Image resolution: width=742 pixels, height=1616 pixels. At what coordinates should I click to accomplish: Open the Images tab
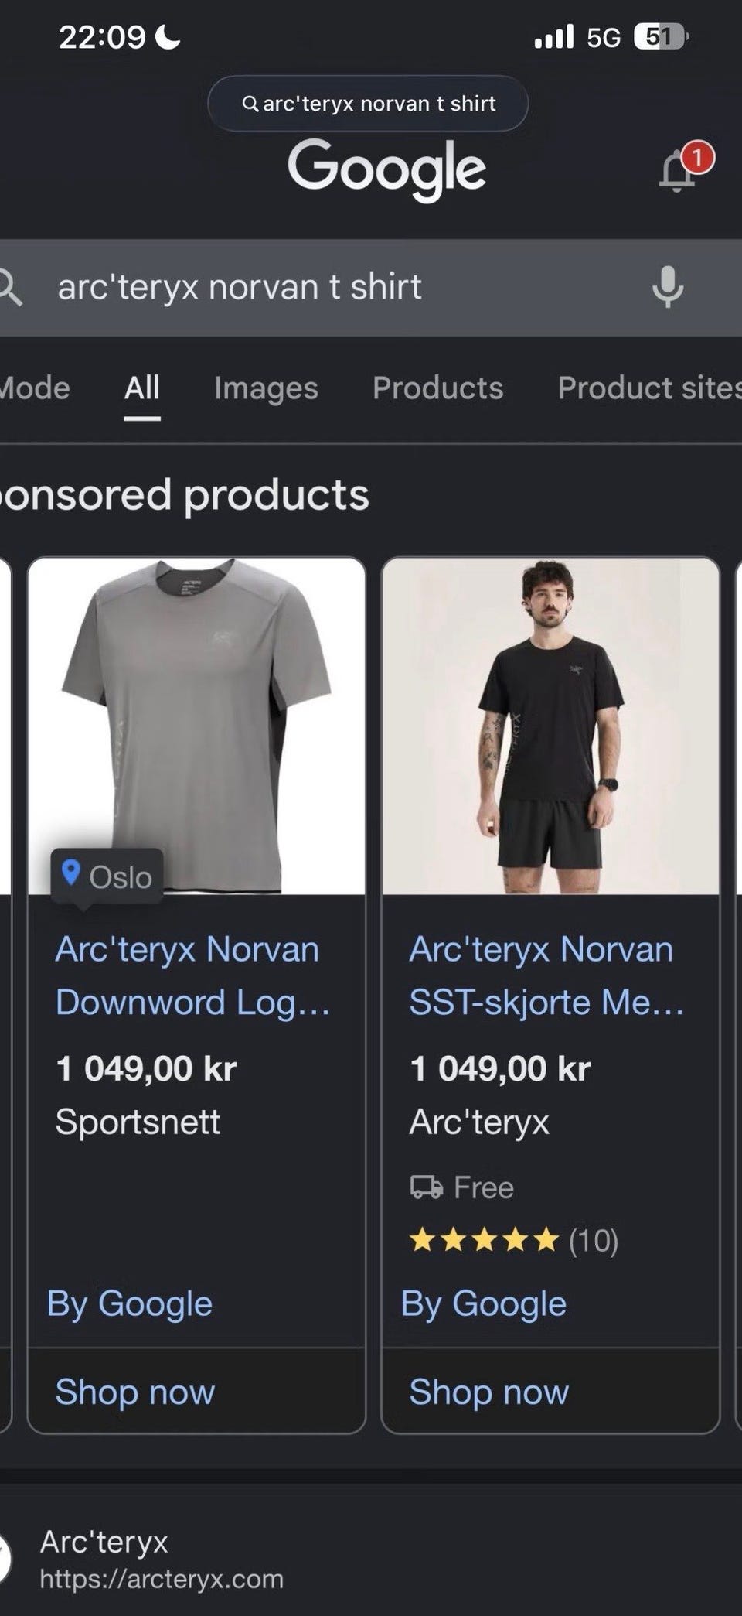point(266,388)
